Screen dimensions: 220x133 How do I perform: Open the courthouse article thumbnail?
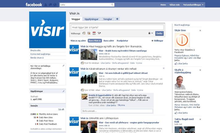coord(89,54)
